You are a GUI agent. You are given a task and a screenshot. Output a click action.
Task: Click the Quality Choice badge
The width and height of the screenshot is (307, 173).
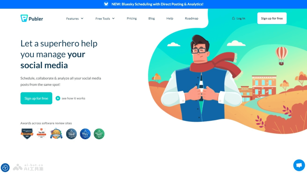[x=85, y=134]
